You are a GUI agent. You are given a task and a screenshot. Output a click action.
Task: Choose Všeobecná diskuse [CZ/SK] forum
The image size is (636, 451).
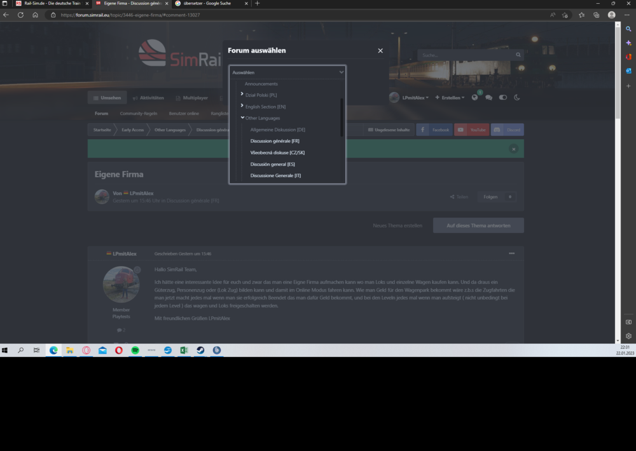(x=277, y=152)
